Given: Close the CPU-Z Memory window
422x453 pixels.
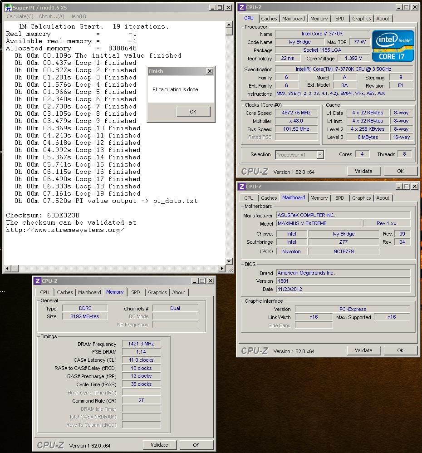Looking at the screenshot, I should click(x=211, y=281).
